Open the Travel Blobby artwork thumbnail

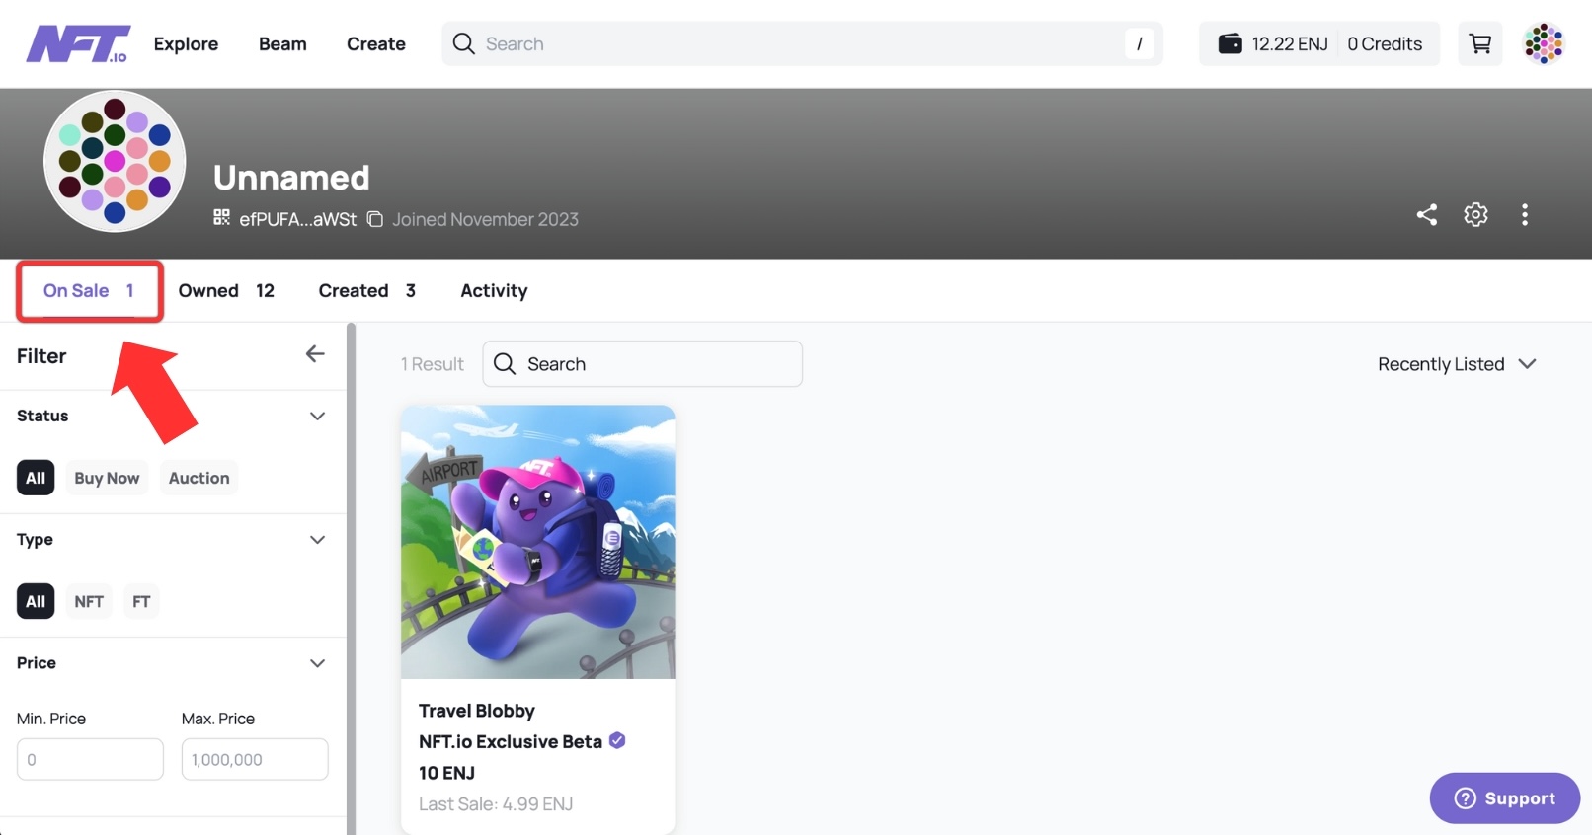click(x=538, y=542)
